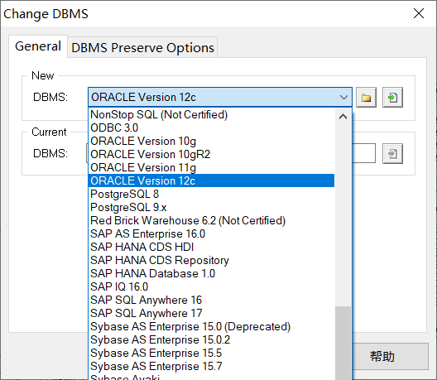Pick Red Brick Warehouse 6.2 (Not Certified)
Screen dimensions: 437x380
(x=211, y=220)
